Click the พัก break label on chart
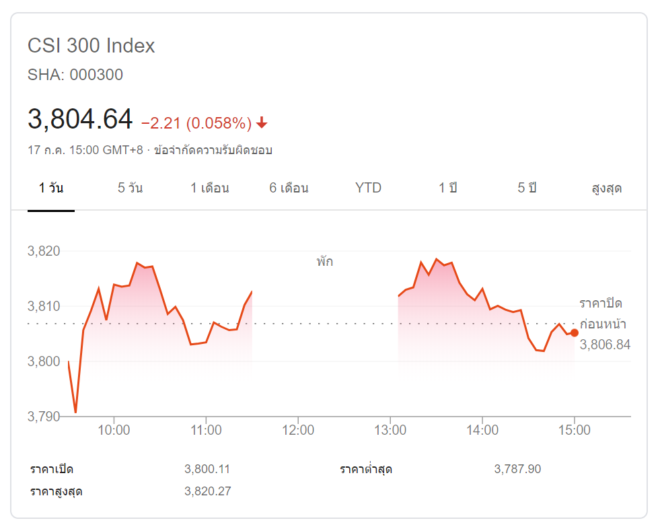 [324, 261]
